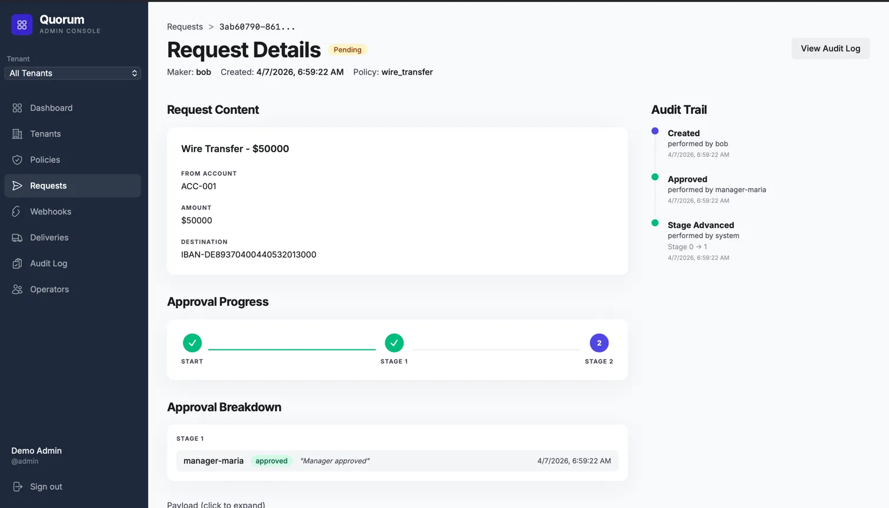The image size is (889, 508).
Task: Click the ACC-001 account value
Action: [199, 186]
